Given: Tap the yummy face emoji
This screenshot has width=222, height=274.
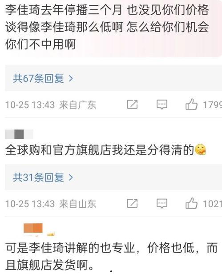Looking at the screenshot, I should click(x=201, y=149).
